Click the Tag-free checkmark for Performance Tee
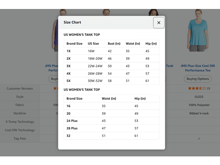220x165 pixels. 199,138
